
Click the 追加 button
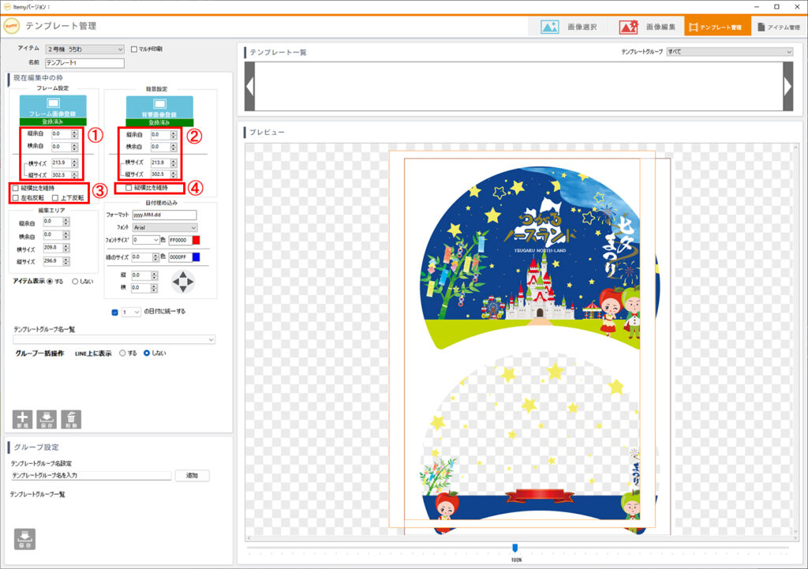tap(192, 476)
